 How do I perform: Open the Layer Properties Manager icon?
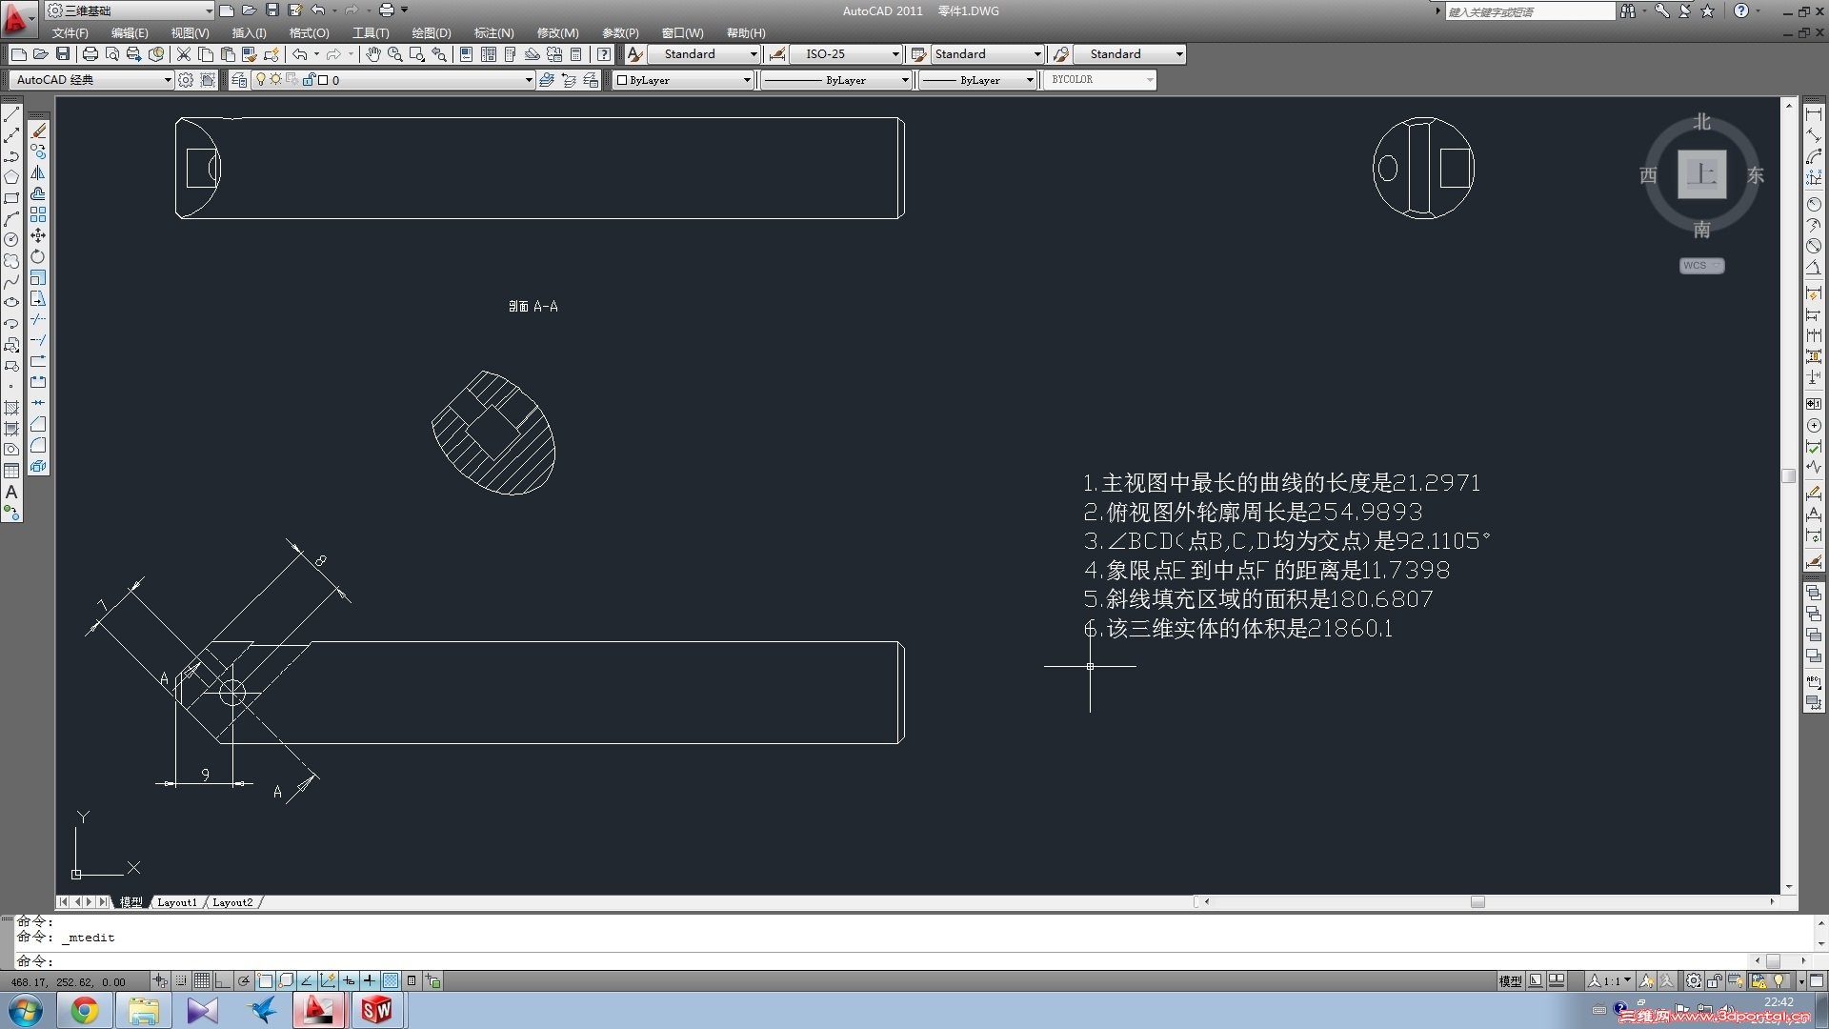(x=239, y=80)
